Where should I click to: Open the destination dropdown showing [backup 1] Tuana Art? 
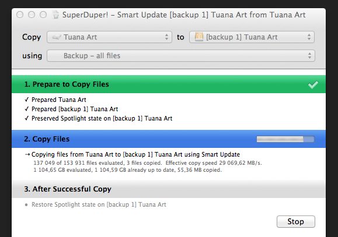click(x=252, y=37)
